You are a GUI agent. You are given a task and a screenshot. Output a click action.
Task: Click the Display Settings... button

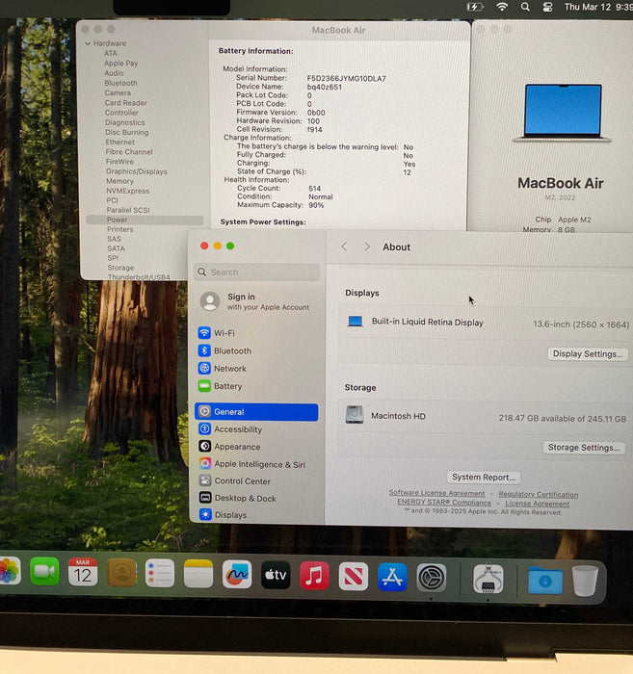pos(588,353)
